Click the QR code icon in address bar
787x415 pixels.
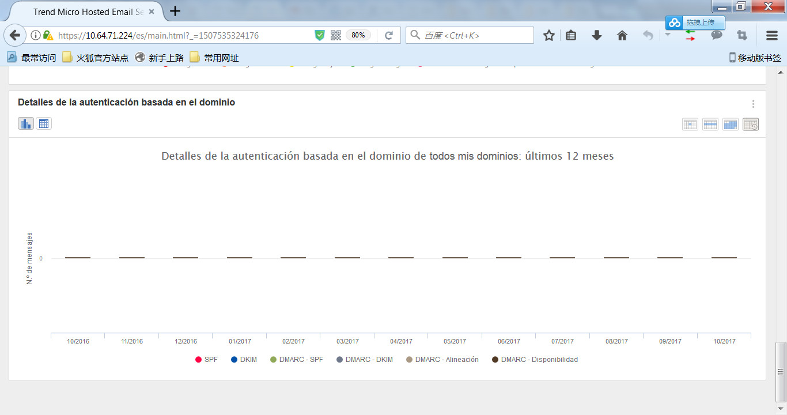(x=336, y=35)
